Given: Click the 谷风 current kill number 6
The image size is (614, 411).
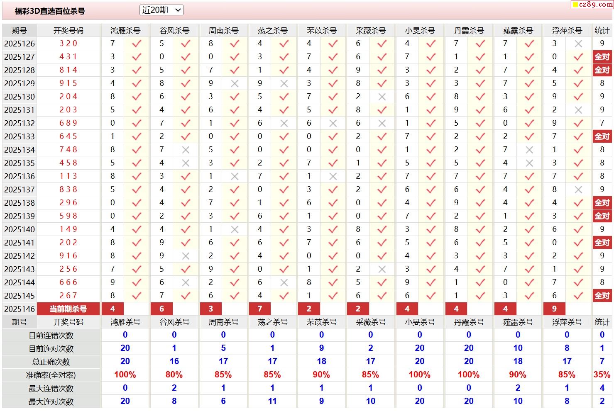Looking at the screenshot, I should [162, 309].
